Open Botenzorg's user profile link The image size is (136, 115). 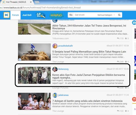(63, 69)
